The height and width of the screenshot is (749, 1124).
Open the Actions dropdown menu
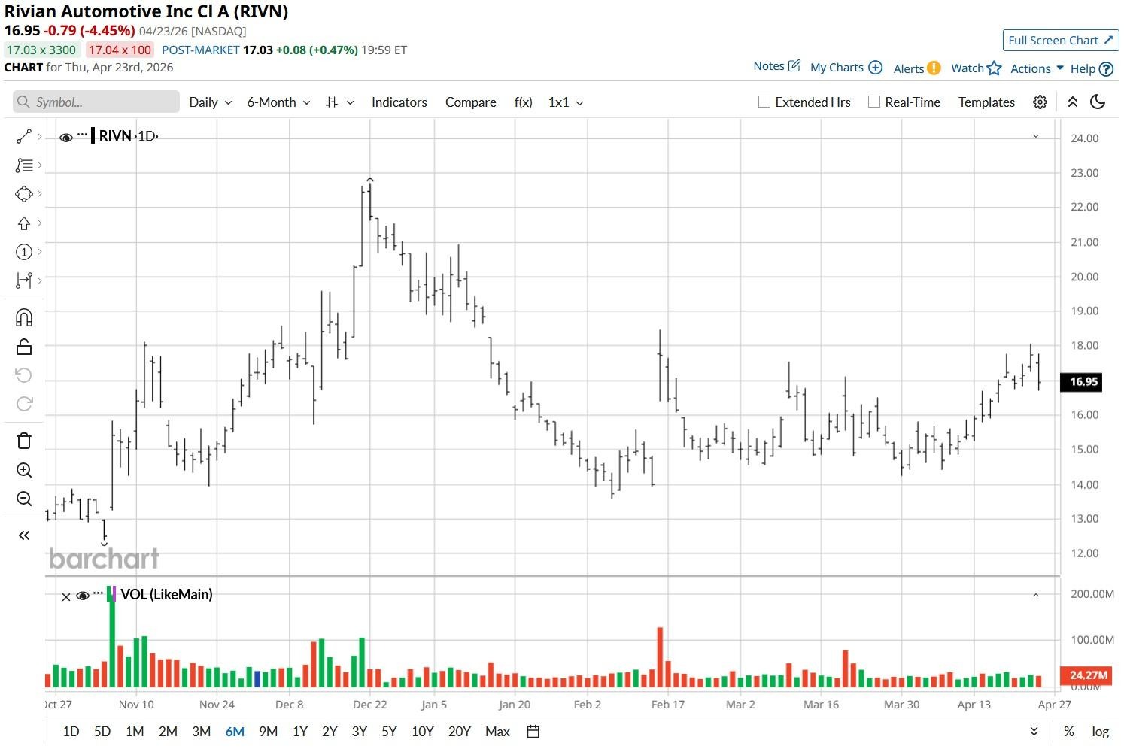[x=1037, y=68]
